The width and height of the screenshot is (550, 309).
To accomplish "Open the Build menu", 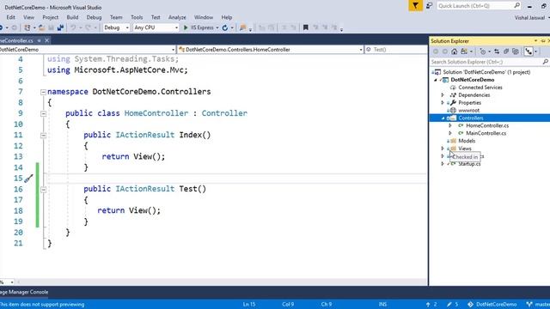I will click(72, 17).
